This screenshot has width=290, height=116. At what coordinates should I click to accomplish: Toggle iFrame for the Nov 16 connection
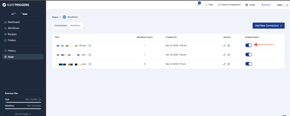tap(248, 55)
